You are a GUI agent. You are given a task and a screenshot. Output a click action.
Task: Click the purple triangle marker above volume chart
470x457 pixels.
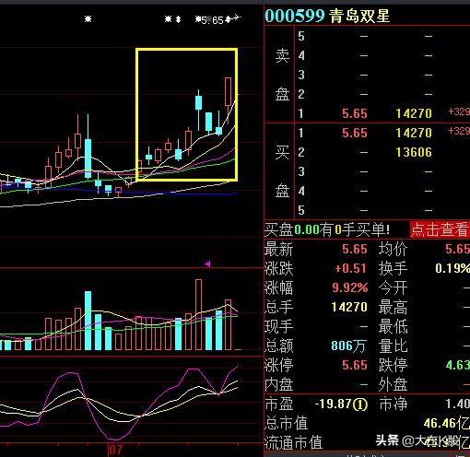tap(208, 264)
